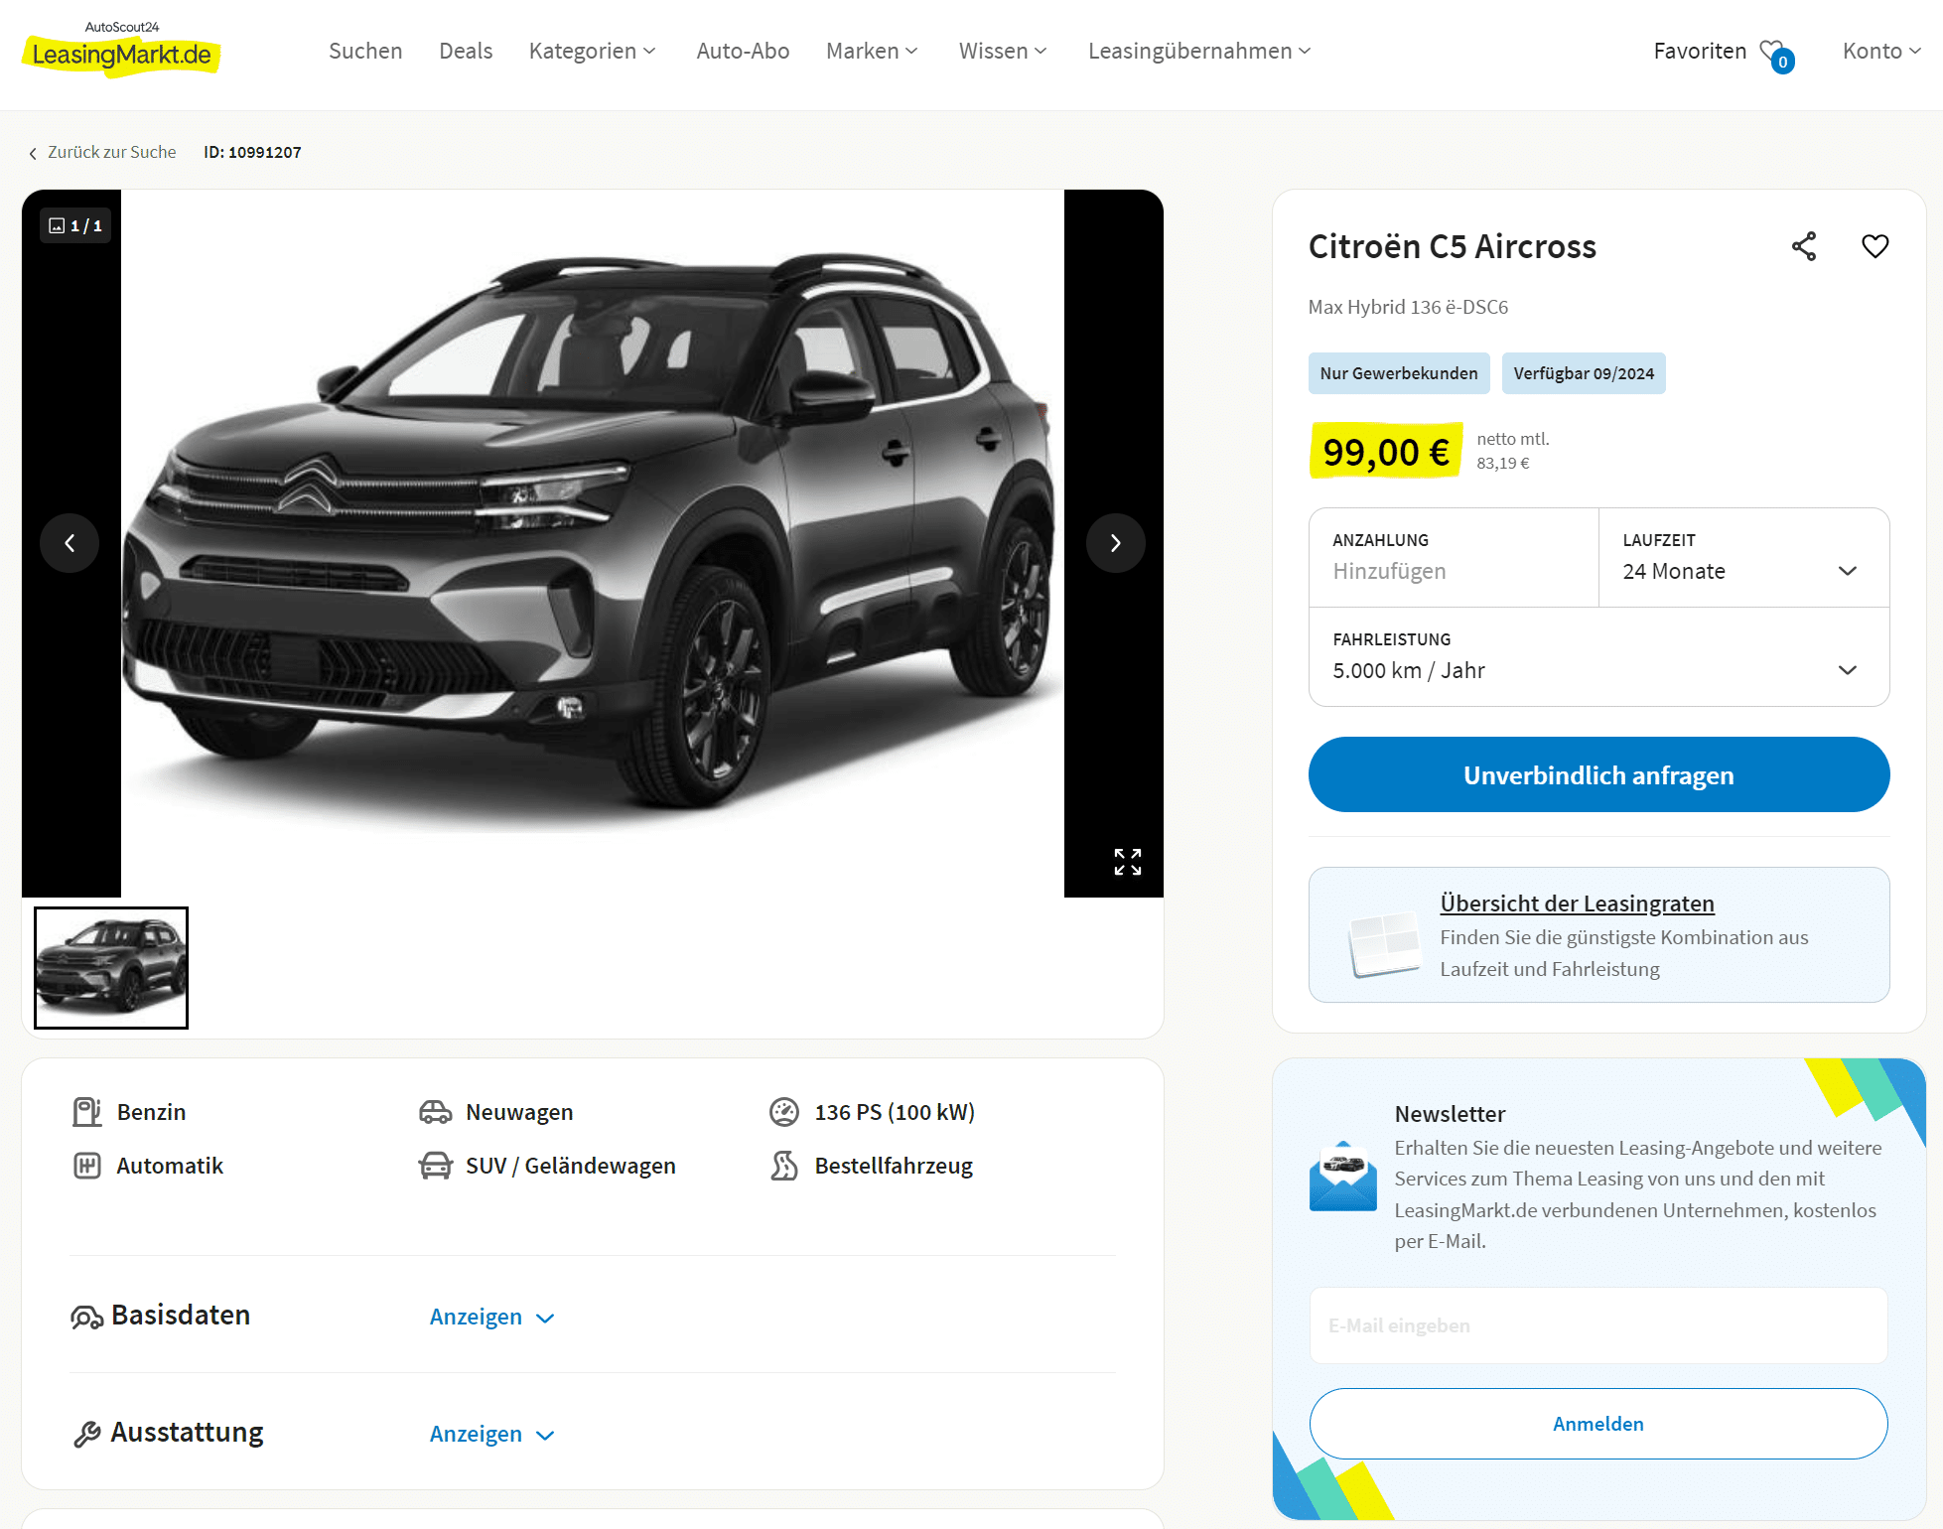Open the Konto account menu
The image size is (1943, 1529).
pos(1881,51)
